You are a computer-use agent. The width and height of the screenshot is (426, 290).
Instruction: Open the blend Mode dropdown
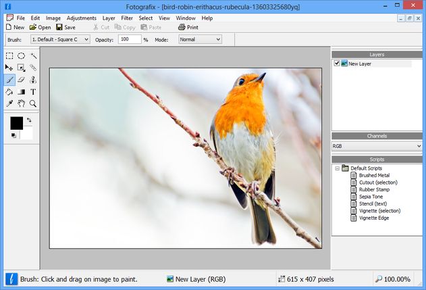200,39
